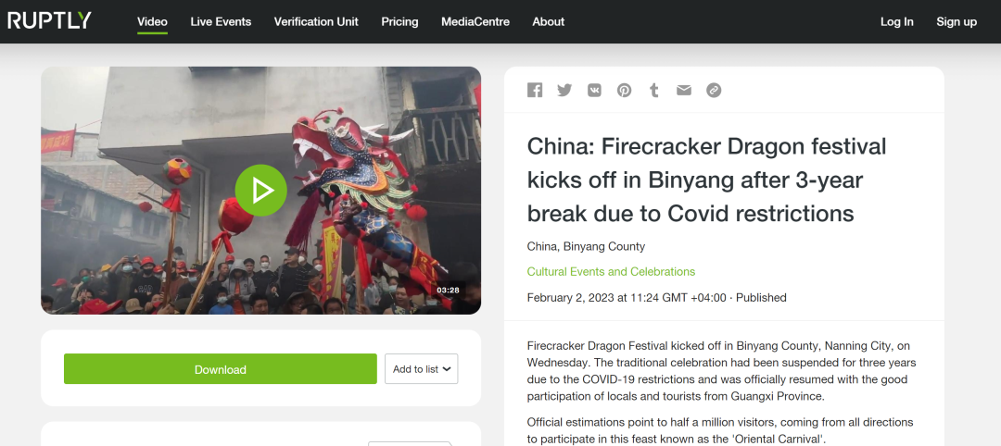
Task: Copy link with the chain icon
Action: (x=714, y=90)
